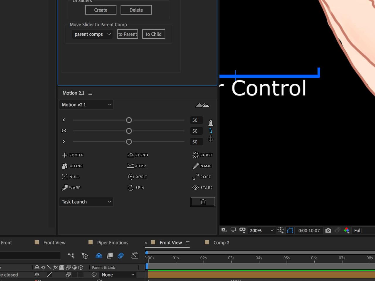Screen dimensions: 375x281
Task: Click the Excite tool in Motion panel
Action: (73, 155)
